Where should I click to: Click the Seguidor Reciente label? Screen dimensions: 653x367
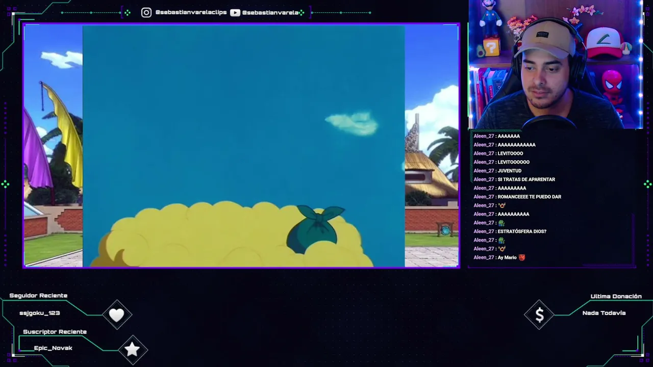click(38, 296)
